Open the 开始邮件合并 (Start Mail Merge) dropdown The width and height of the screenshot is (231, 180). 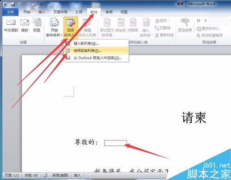coord(54,27)
